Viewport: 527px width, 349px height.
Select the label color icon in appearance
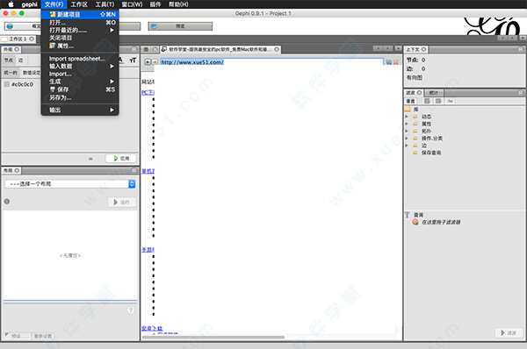coord(121,61)
